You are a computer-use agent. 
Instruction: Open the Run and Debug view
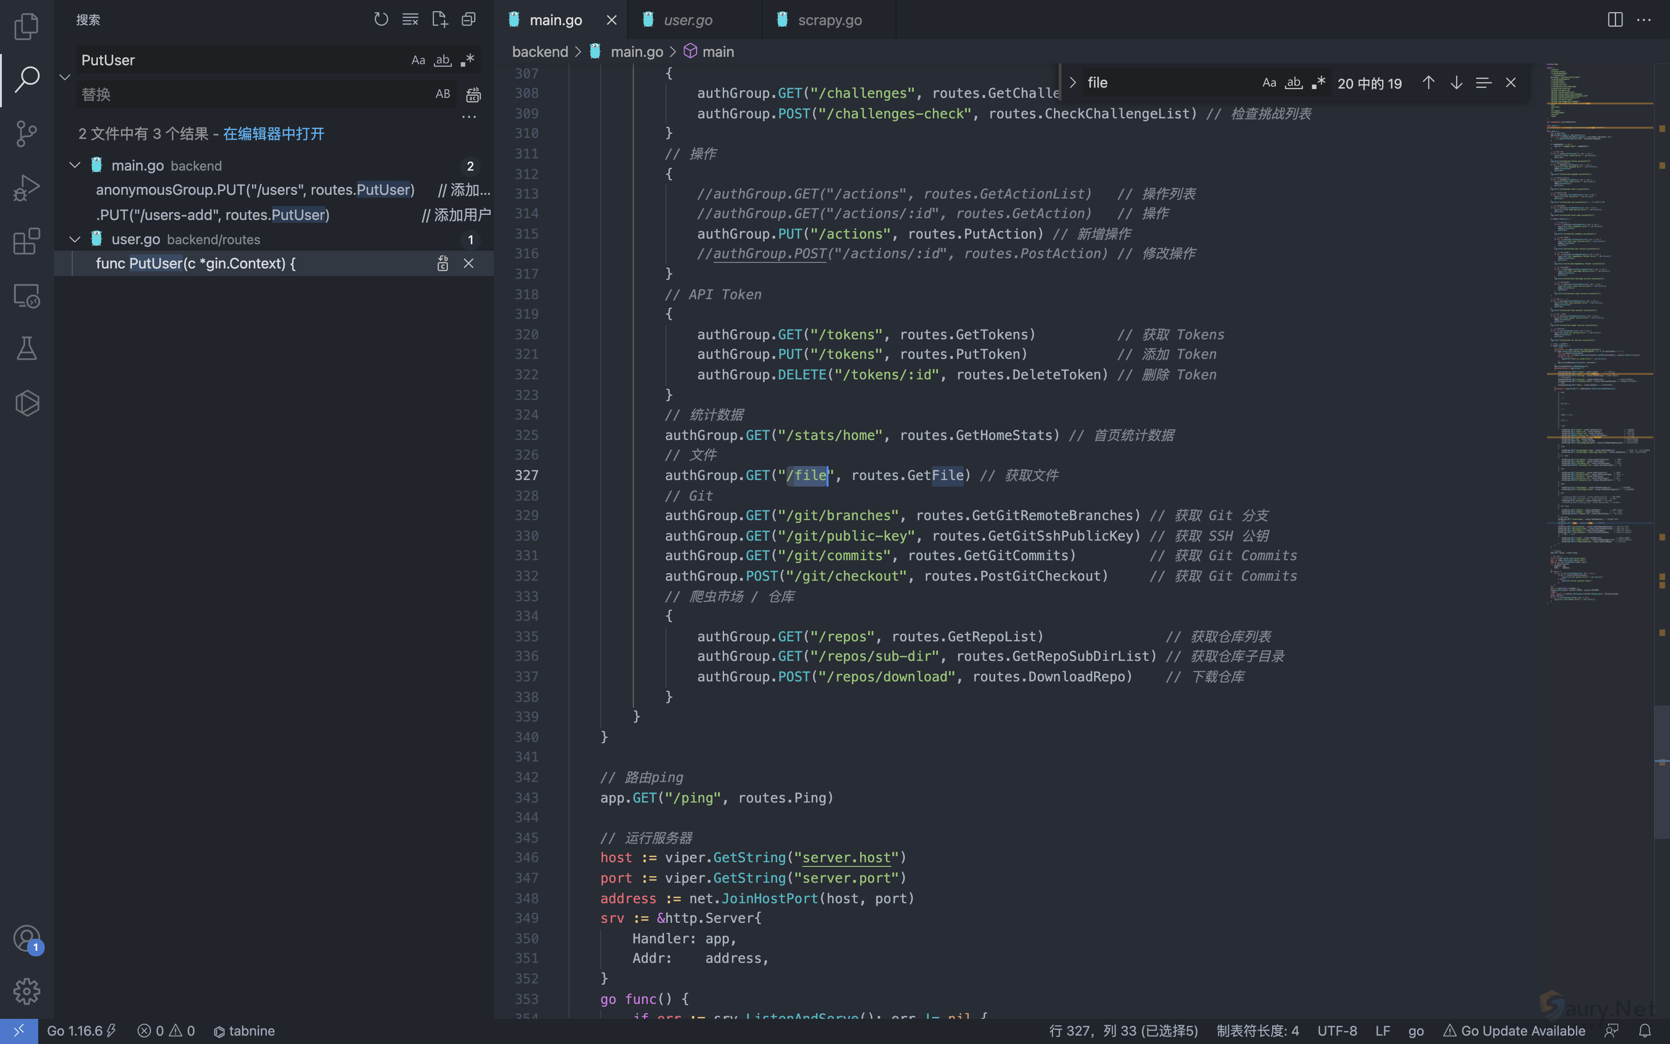coord(26,188)
